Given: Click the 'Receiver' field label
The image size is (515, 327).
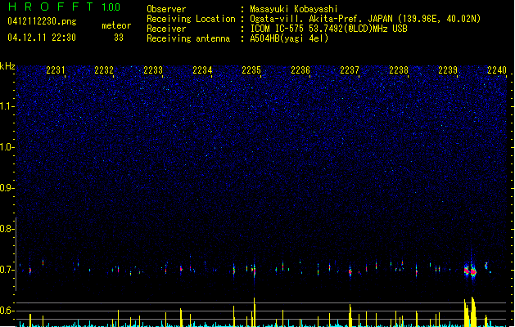Looking at the screenshot, I should click(x=166, y=29).
